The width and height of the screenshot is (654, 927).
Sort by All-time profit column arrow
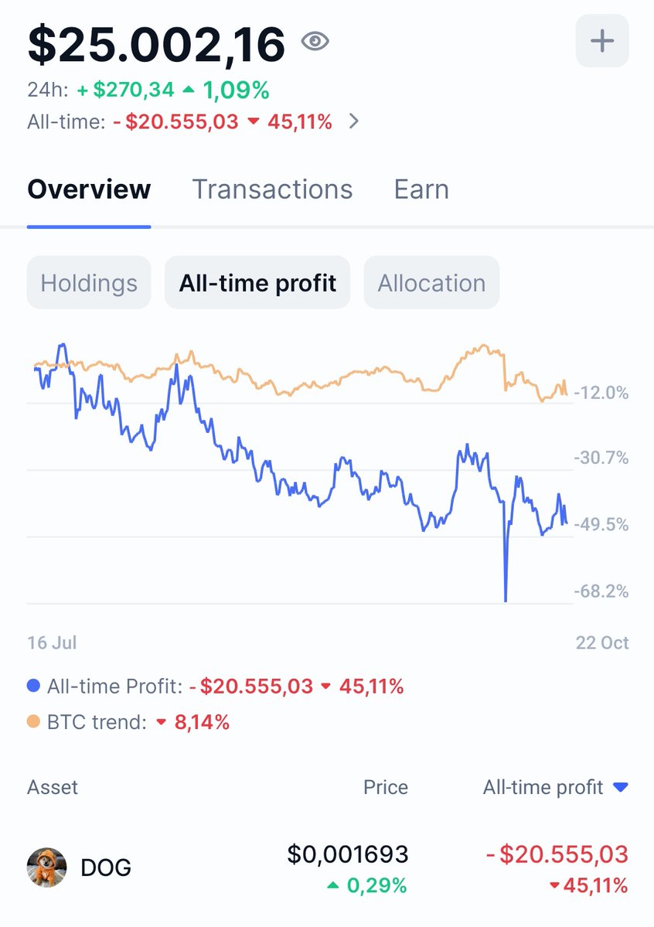click(620, 787)
